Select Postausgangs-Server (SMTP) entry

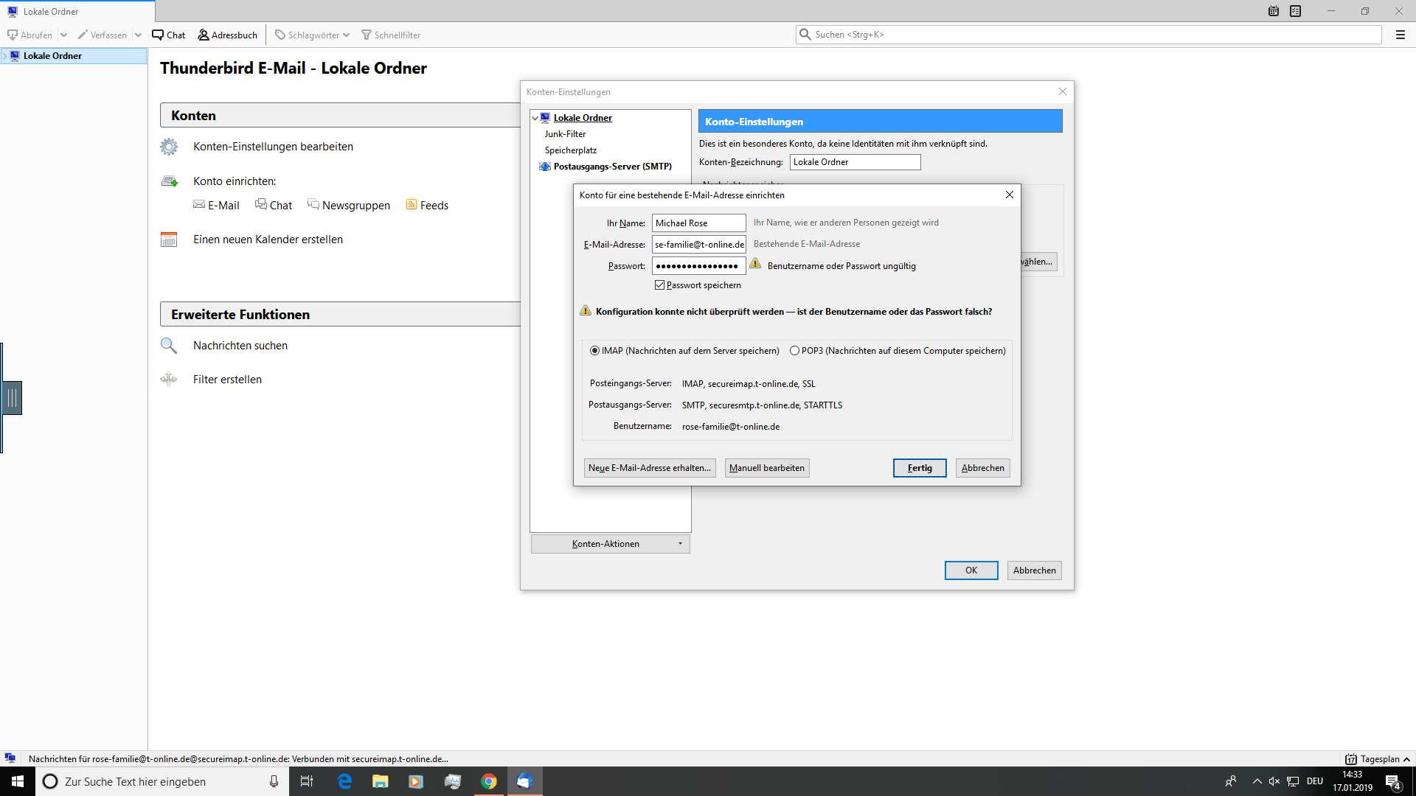(612, 167)
